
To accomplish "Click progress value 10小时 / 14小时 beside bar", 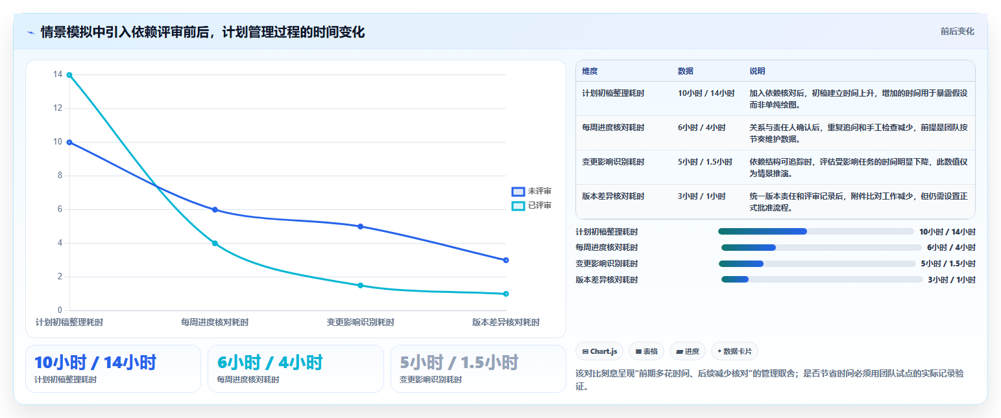I will (x=947, y=231).
